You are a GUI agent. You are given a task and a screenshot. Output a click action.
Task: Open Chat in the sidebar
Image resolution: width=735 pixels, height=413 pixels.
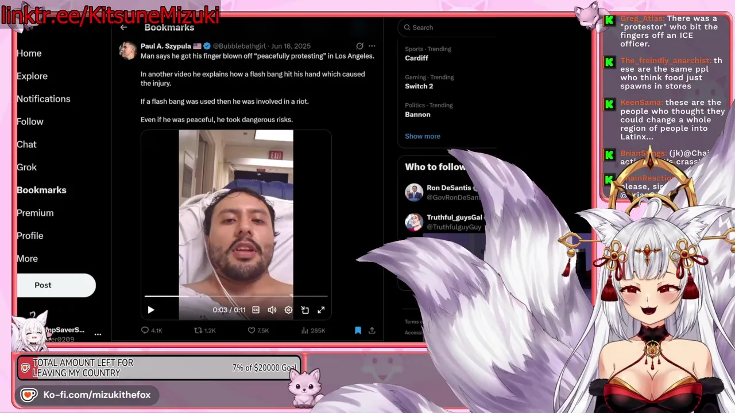[26, 145]
